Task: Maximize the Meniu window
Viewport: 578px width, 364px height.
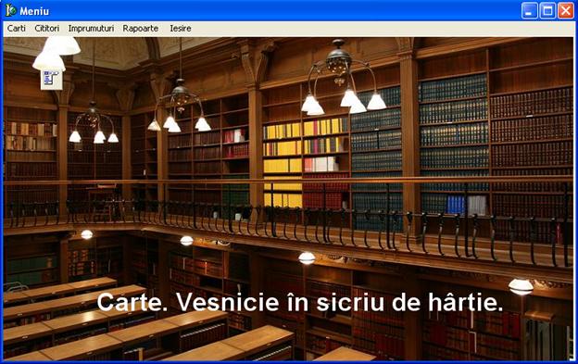Action: point(547,11)
